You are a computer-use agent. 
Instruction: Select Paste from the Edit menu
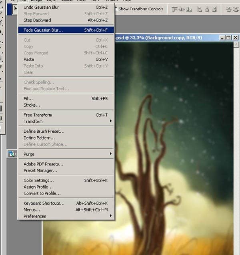66,60
